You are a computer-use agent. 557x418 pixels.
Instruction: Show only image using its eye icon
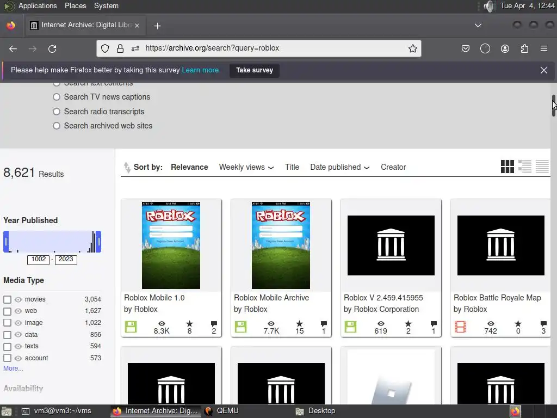click(x=18, y=323)
